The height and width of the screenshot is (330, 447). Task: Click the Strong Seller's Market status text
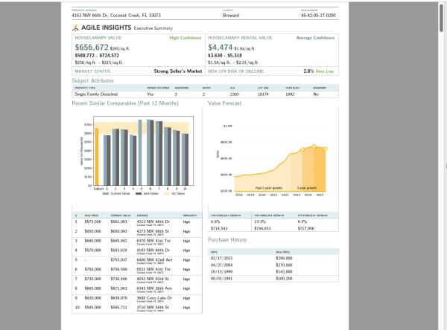178,71
